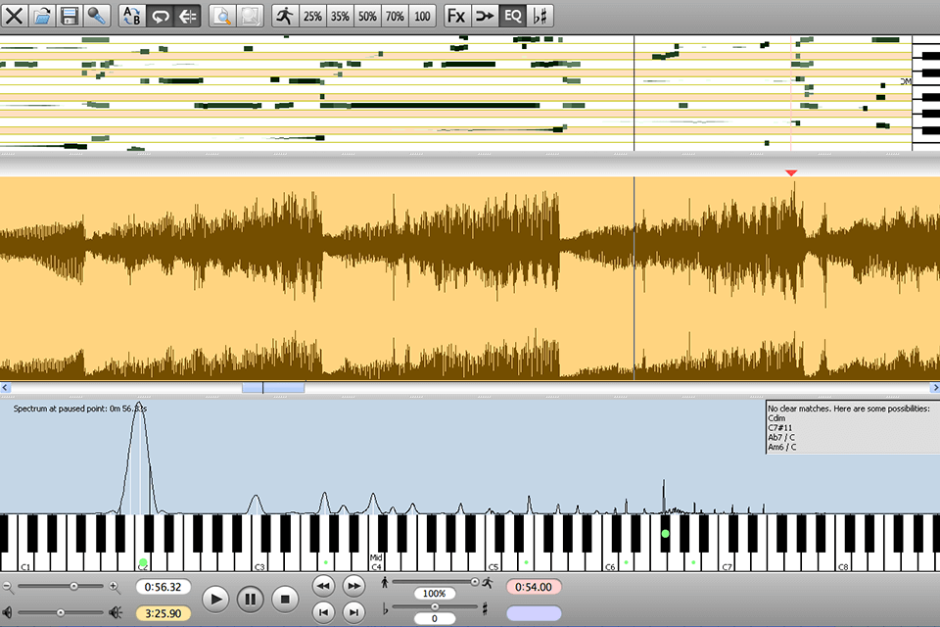
Task: Click the flat/sharp tuning icon
Action: pos(540,16)
